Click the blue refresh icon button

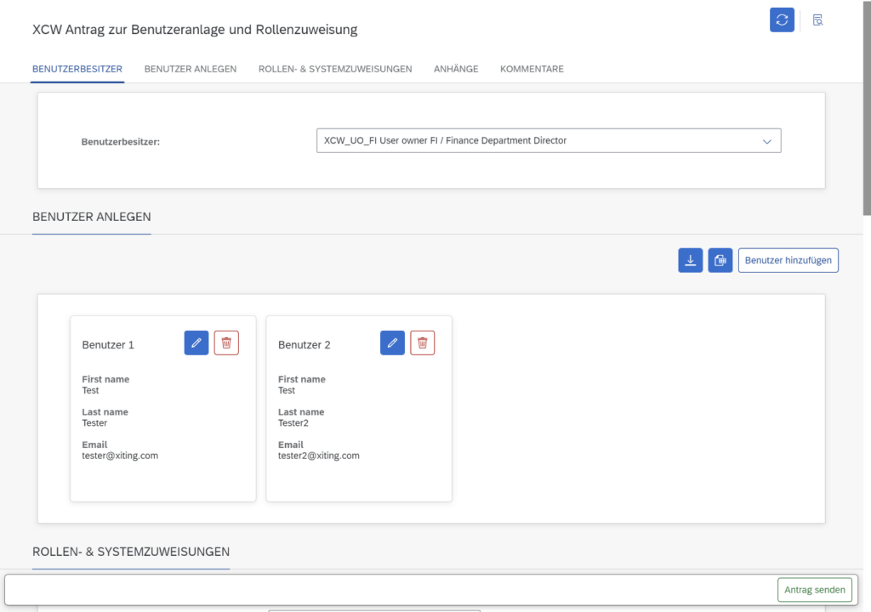782,20
